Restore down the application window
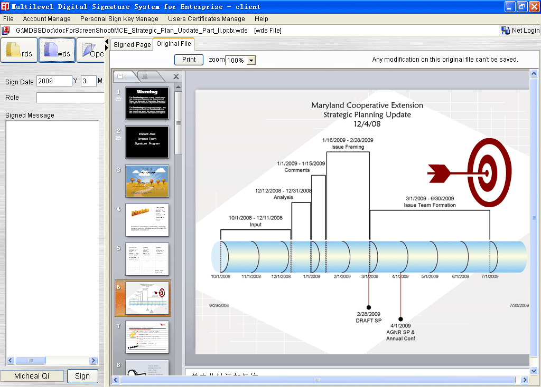Screen dimensions: 541x387 click(x=521, y=6)
